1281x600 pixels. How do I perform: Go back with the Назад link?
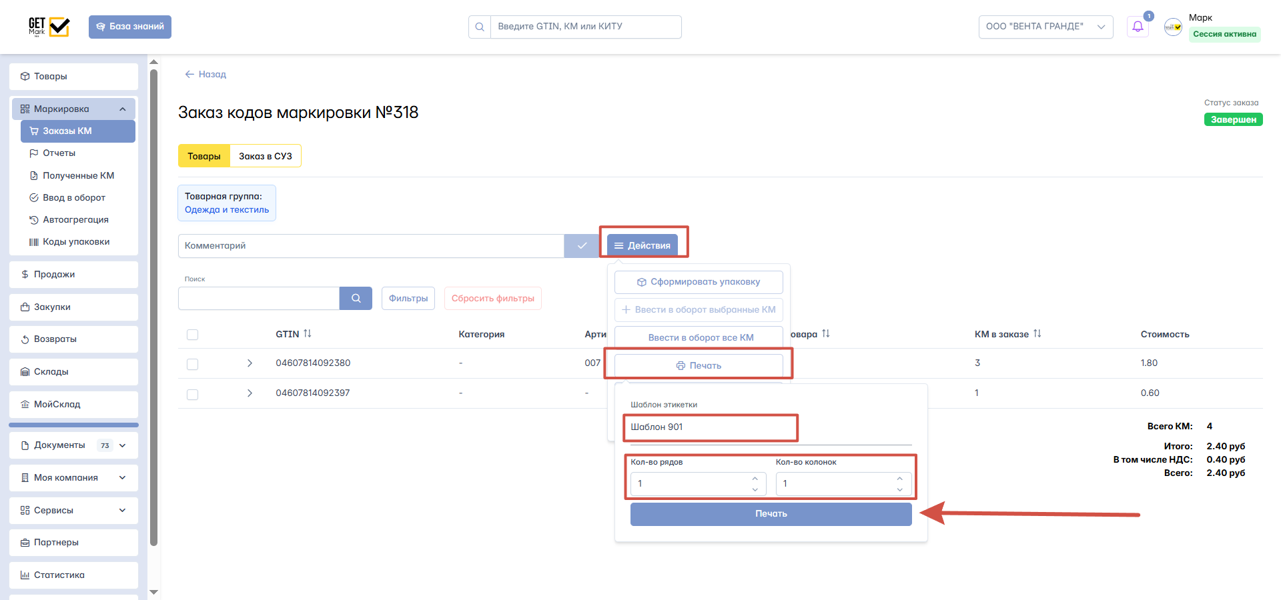tap(205, 74)
